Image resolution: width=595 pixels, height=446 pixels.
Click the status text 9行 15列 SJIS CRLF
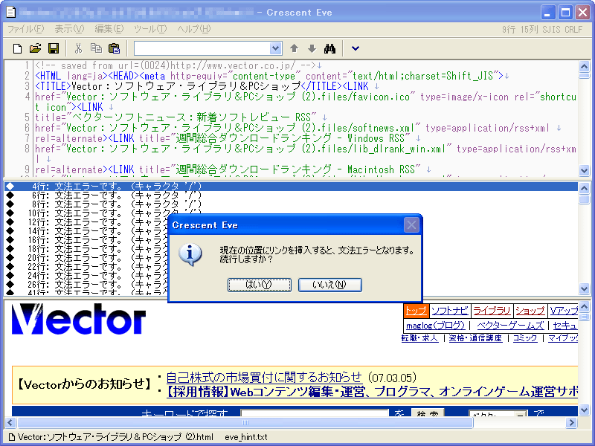[x=542, y=29]
